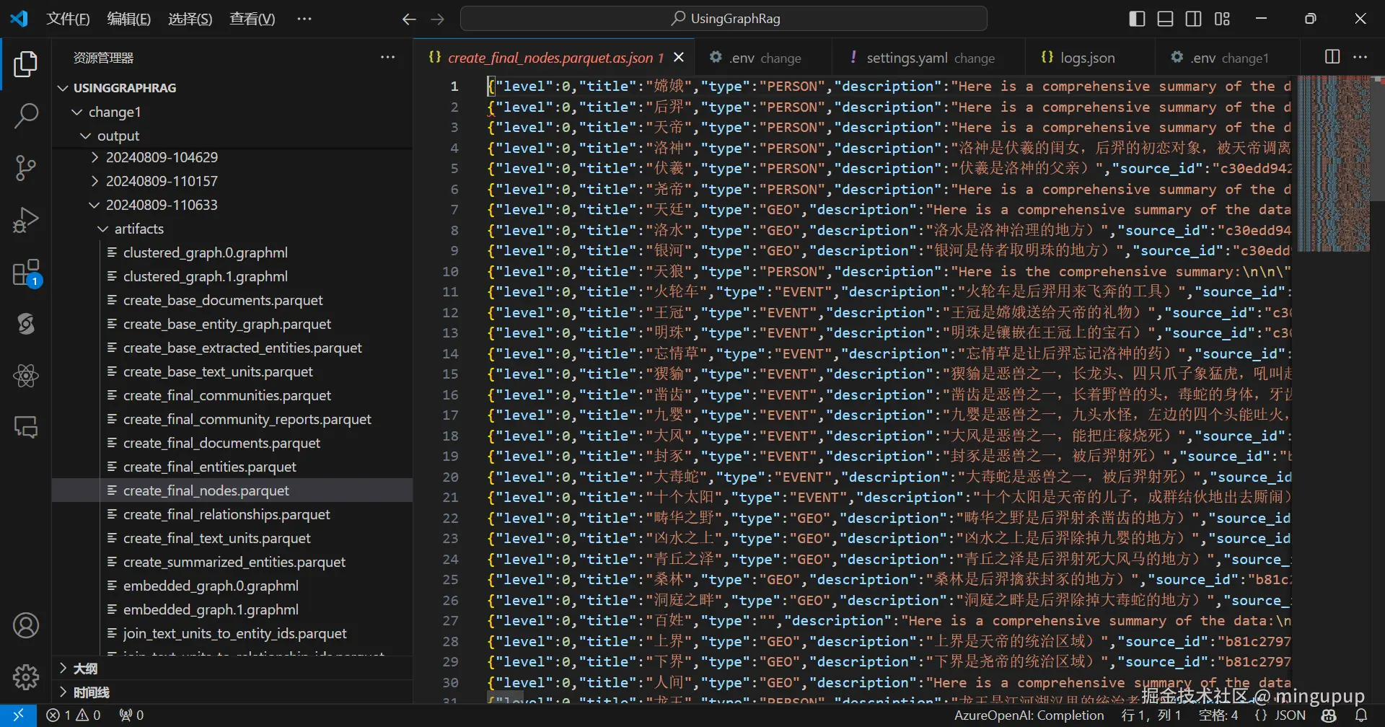The width and height of the screenshot is (1385, 727).
Task: Customize layout icon in title bar
Action: tap(1222, 19)
